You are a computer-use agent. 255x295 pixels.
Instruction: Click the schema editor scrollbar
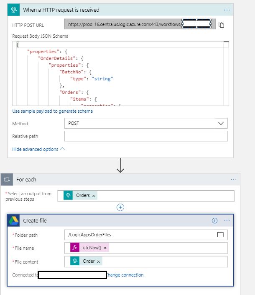coord(226,73)
